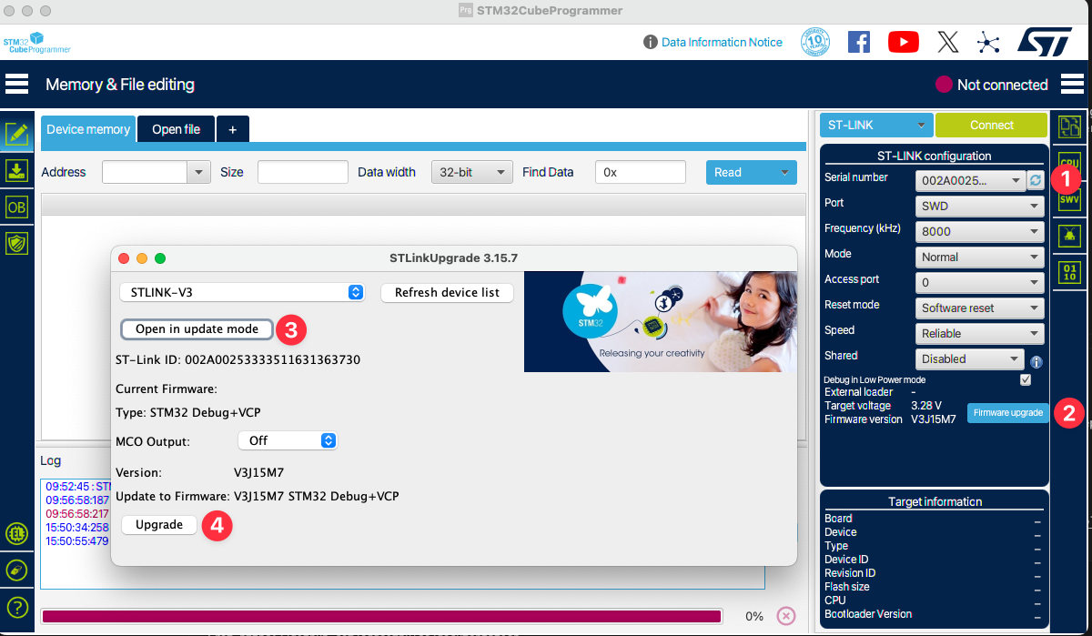
Task: Open the Memory & File editing pencil icon
Action: click(16, 133)
